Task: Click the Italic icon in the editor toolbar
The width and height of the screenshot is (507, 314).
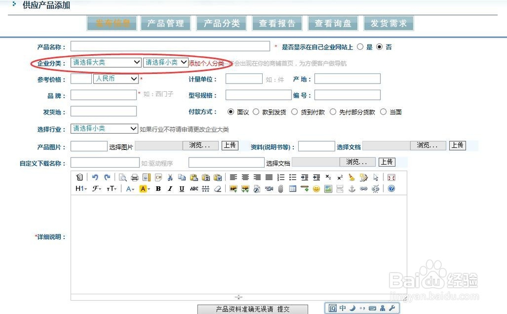Action: pos(170,188)
